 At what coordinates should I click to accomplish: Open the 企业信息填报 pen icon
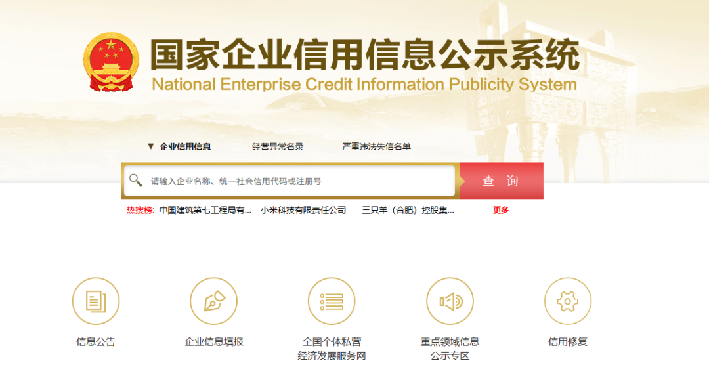tap(214, 301)
